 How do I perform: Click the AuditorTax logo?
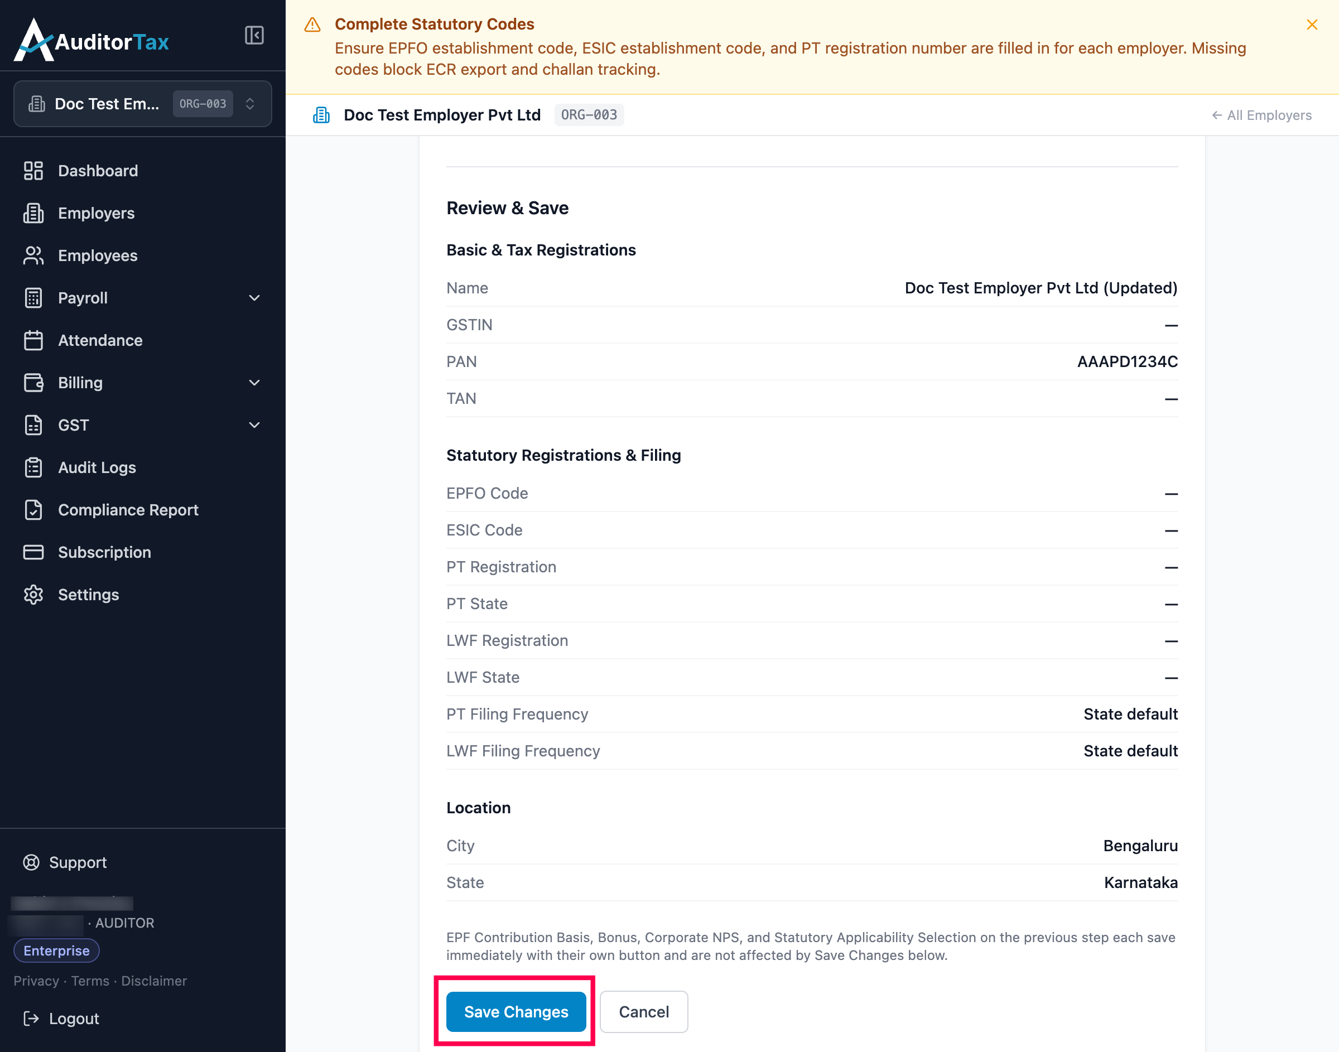click(x=91, y=40)
